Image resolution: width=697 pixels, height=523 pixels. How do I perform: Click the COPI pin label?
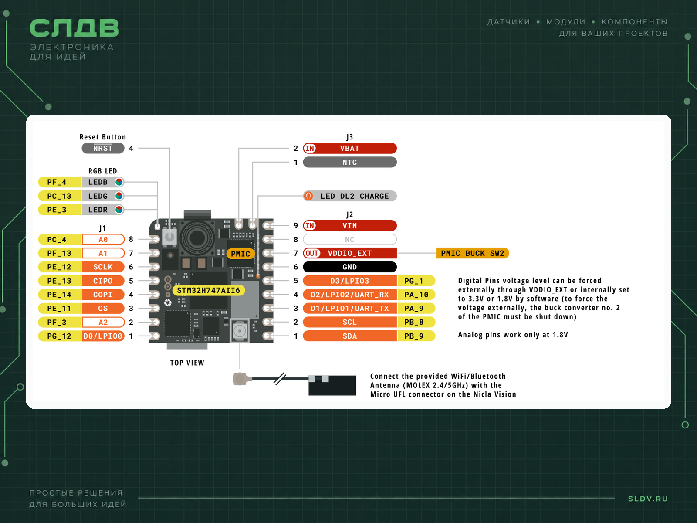103,295
